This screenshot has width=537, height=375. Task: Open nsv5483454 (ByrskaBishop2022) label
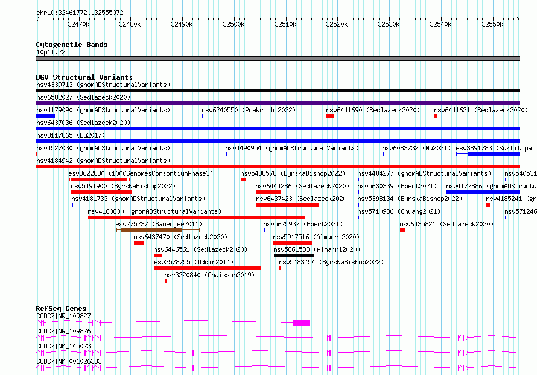(x=331, y=262)
